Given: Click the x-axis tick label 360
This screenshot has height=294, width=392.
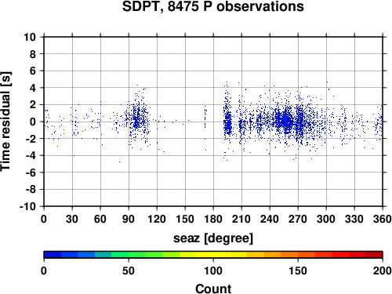Looking at the screenshot, I should point(383,219).
